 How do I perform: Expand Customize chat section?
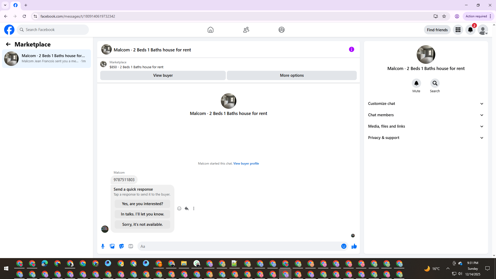[x=426, y=104]
